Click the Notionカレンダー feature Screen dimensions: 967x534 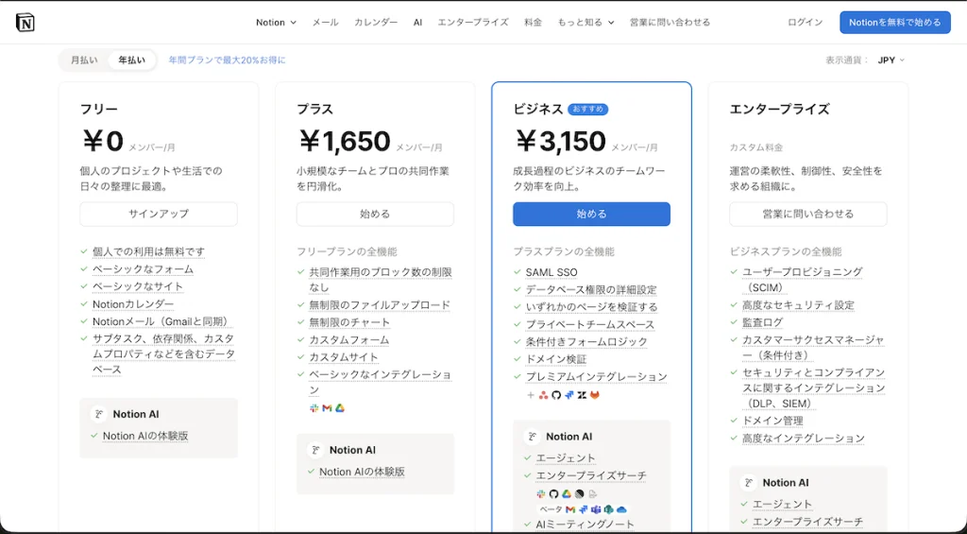point(133,304)
